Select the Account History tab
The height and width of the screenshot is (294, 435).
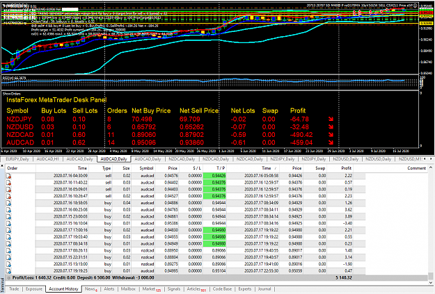coord(63,288)
